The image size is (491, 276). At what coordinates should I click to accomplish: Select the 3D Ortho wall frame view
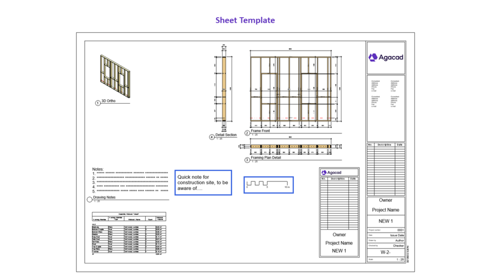click(x=115, y=76)
